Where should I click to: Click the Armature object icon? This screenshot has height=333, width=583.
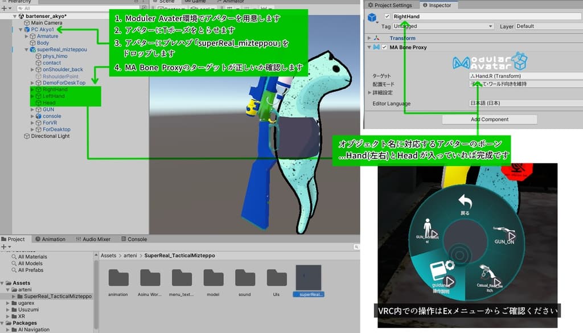coord(32,36)
